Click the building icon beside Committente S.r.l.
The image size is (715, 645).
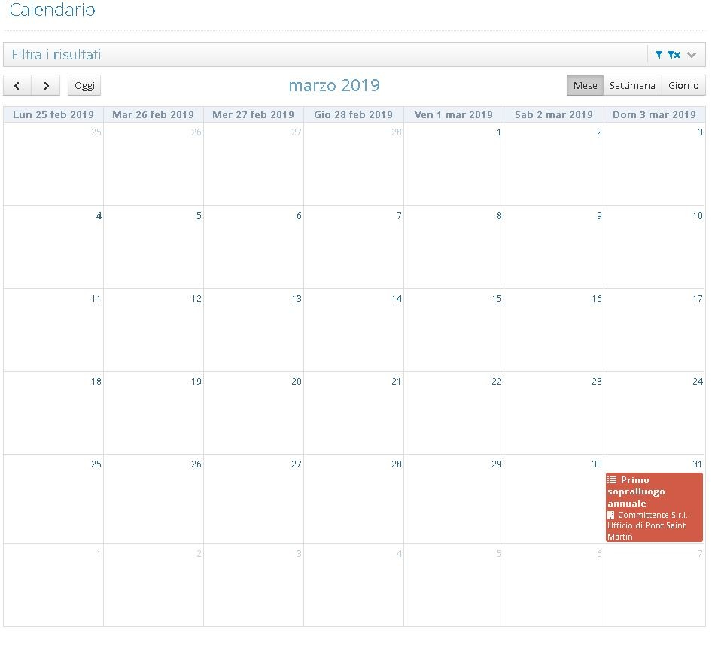(x=610, y=515)
